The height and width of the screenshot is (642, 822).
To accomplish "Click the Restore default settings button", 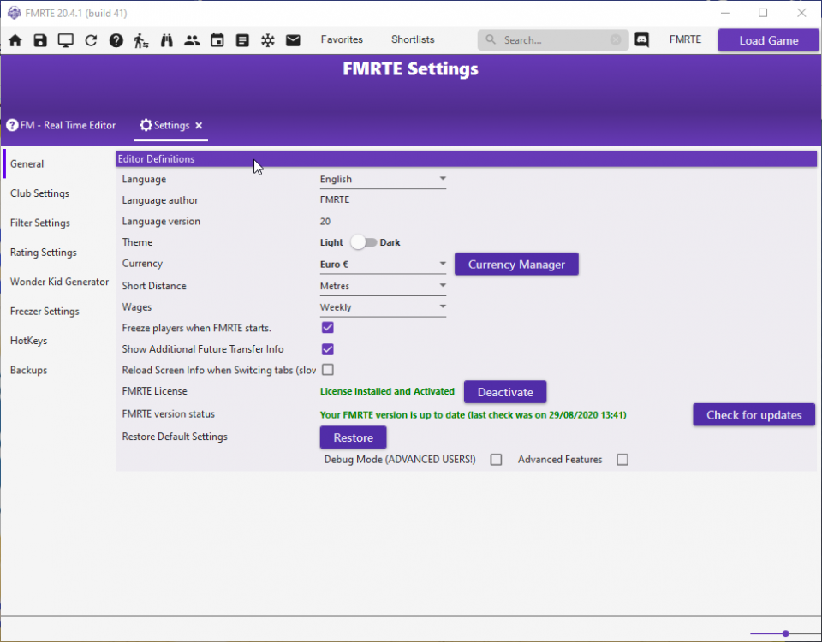I will (x=354, y=437).
